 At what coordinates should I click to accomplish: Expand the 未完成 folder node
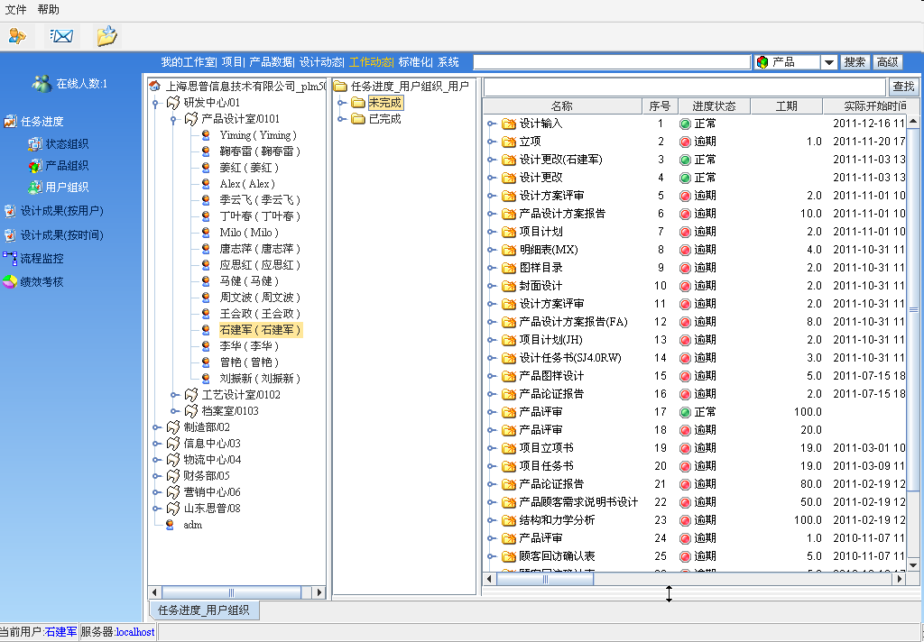tap(342, 103)
